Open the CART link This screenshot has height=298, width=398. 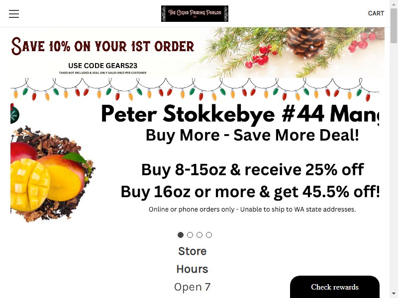(x=376, y=13)
